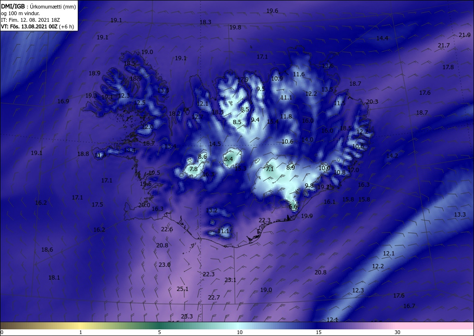Click the 20.0 value label
Screen dimensions: 474x336
[x=144, y=205]
